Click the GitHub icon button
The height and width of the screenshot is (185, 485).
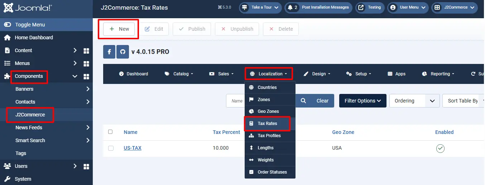123,52
